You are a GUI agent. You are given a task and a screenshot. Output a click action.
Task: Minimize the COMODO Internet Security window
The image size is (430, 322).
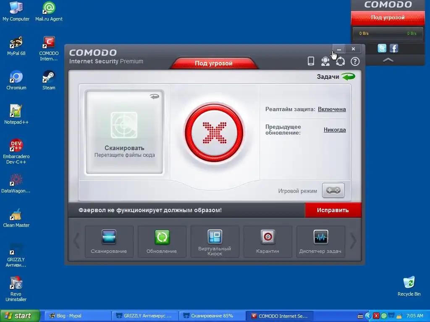(x=339, y=49)
